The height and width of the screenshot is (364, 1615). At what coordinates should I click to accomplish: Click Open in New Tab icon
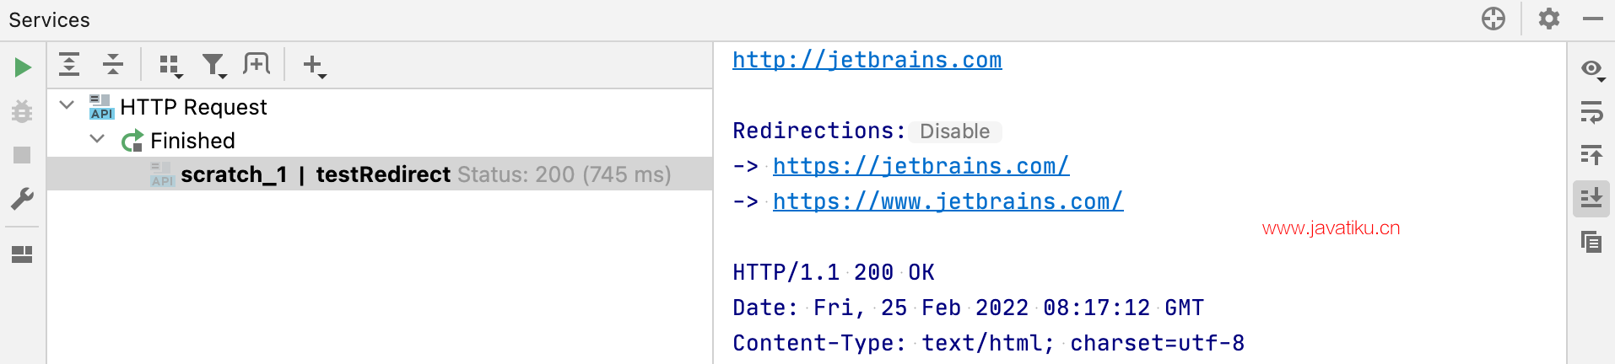257,64
